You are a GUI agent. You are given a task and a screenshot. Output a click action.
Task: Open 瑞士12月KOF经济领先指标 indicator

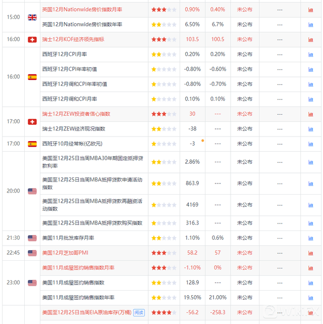tap(73, 39)
